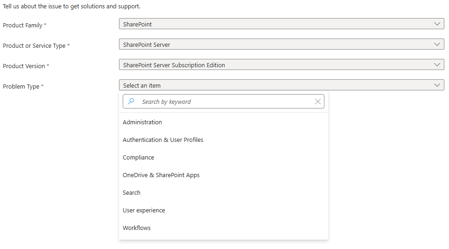Pick OneDrive & SharePoint Apps
449x249 pixels.
(224, 175)
